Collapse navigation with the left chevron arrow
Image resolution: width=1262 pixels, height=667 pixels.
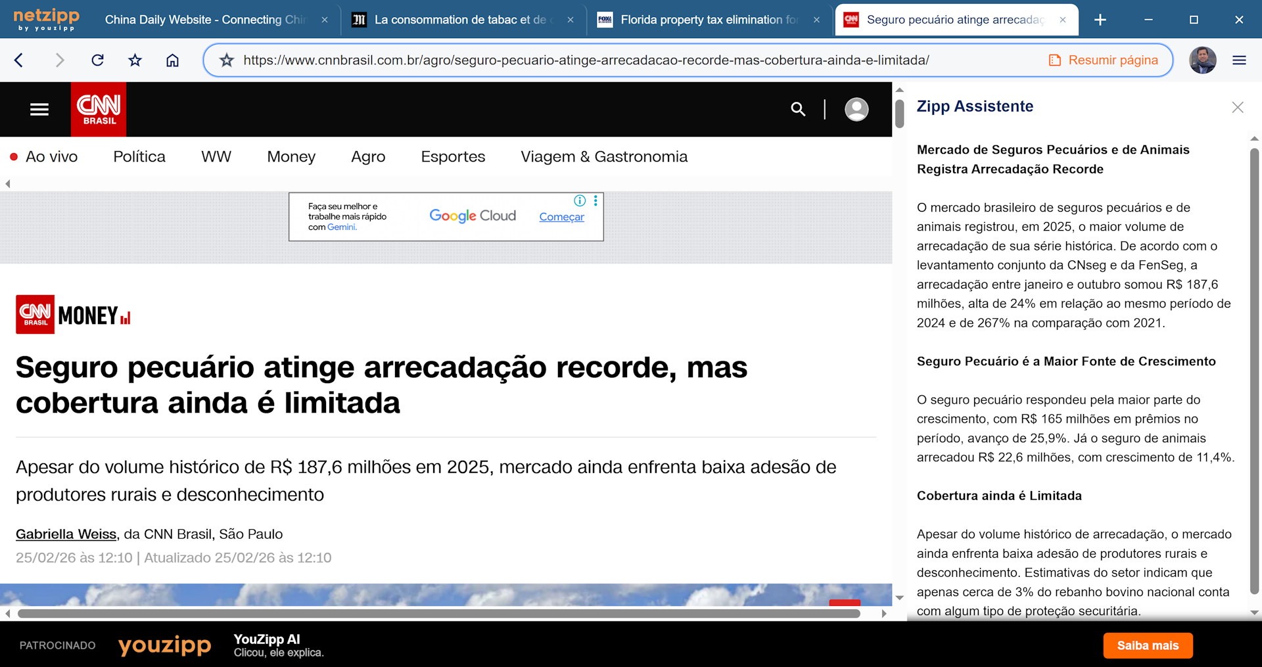7,183
